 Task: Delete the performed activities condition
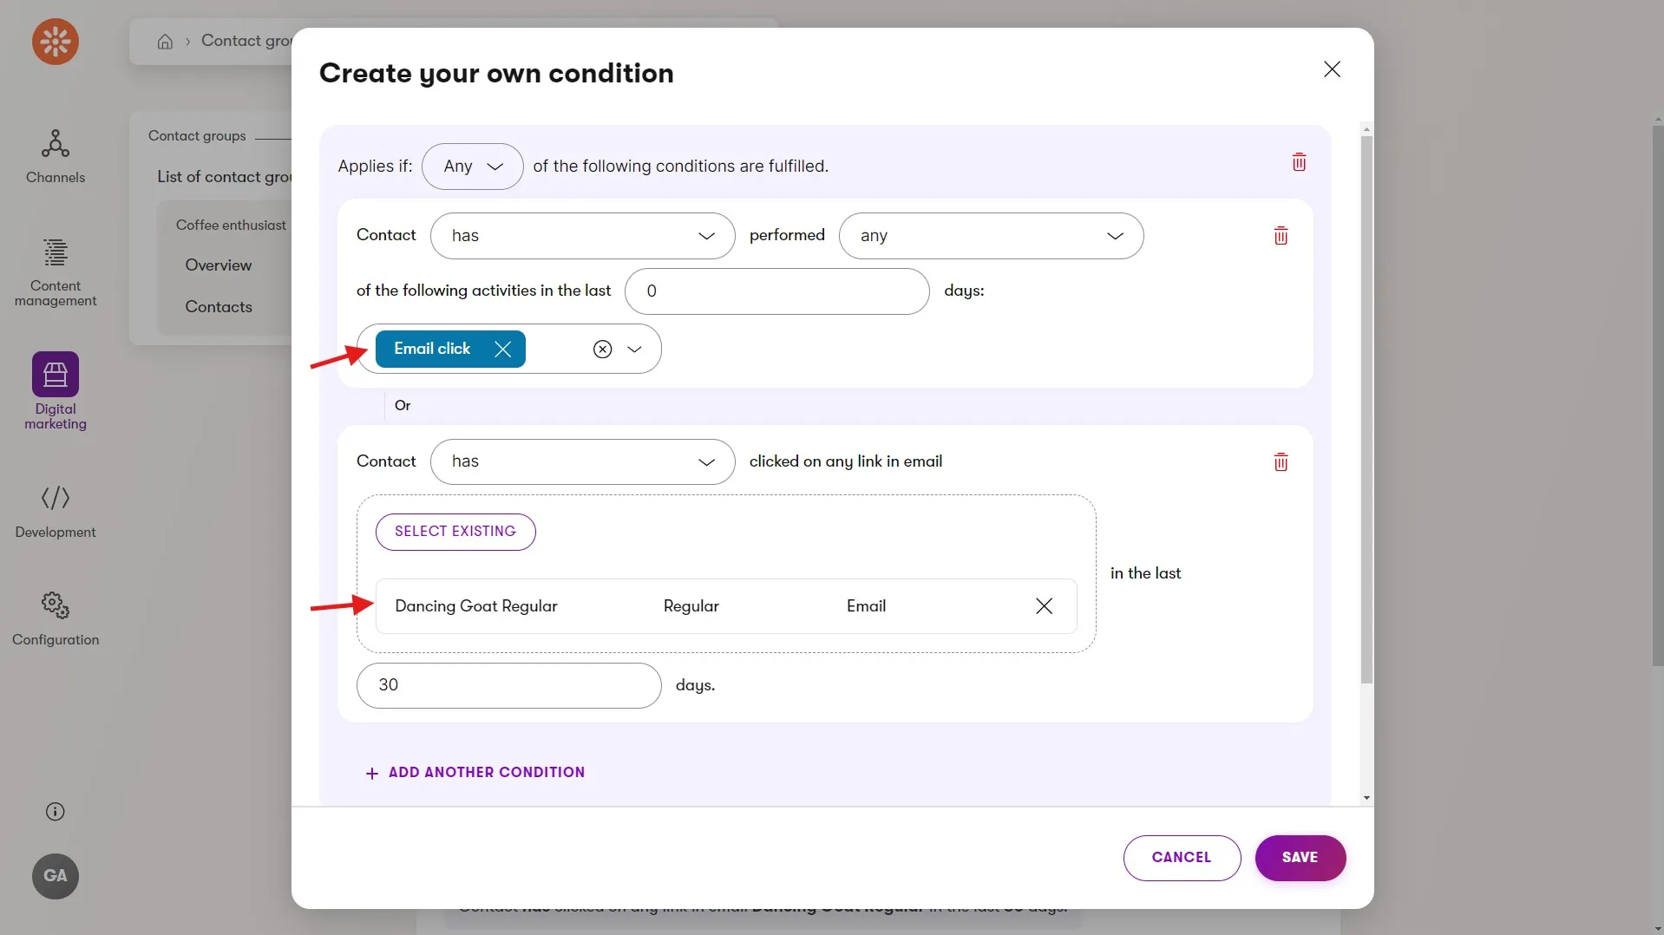click(1281, 236)
